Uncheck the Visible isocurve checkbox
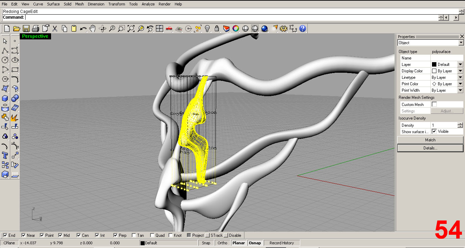This screenshot has height=248, width=465. [434, 131]
